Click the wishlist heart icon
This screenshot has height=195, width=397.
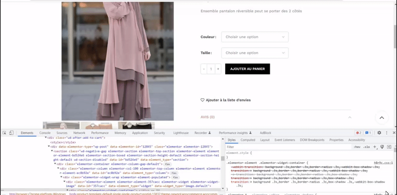tap(202, 100)
